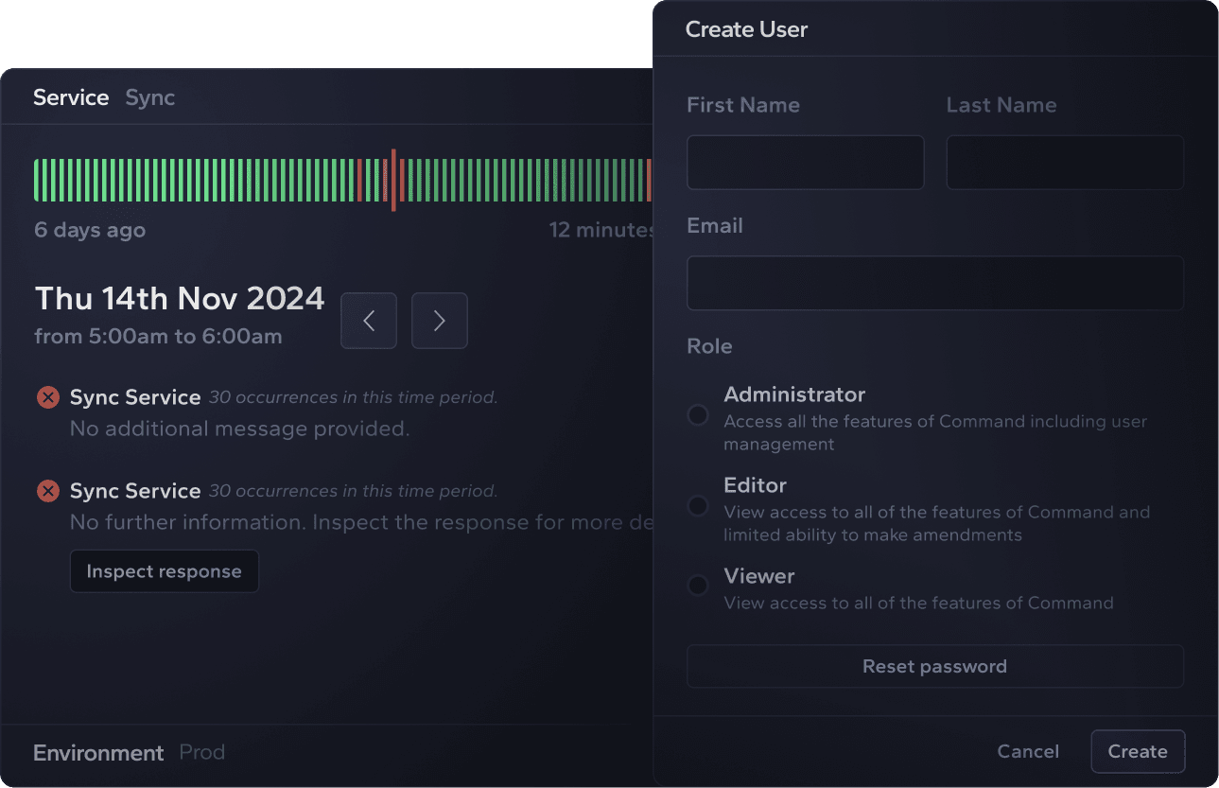Navigate to the next day using the right chevron
Image resolution: width=1219 pixels, height=788 pixels.
tap(439, 321)
